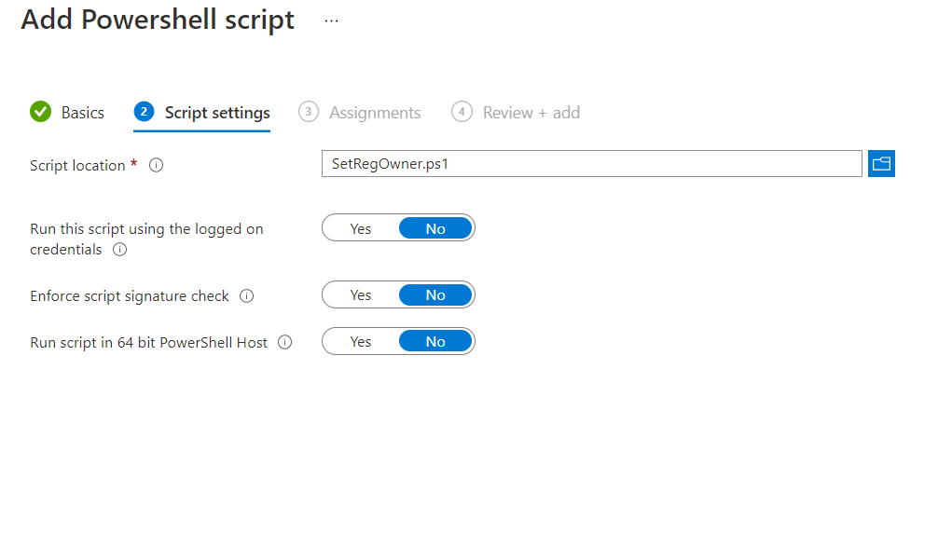Viewport: 952px width, 547px height.
Task: Switch to the Assignments tab
Action: pyautogui.click(x=375, y=113)
